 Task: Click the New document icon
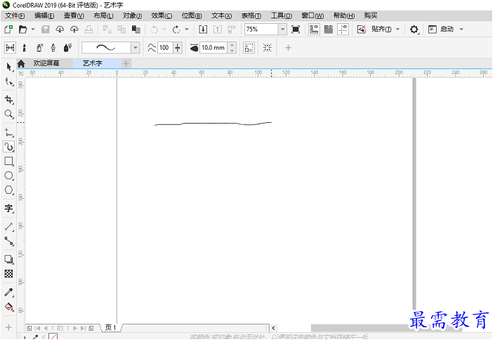pos(8,29)
